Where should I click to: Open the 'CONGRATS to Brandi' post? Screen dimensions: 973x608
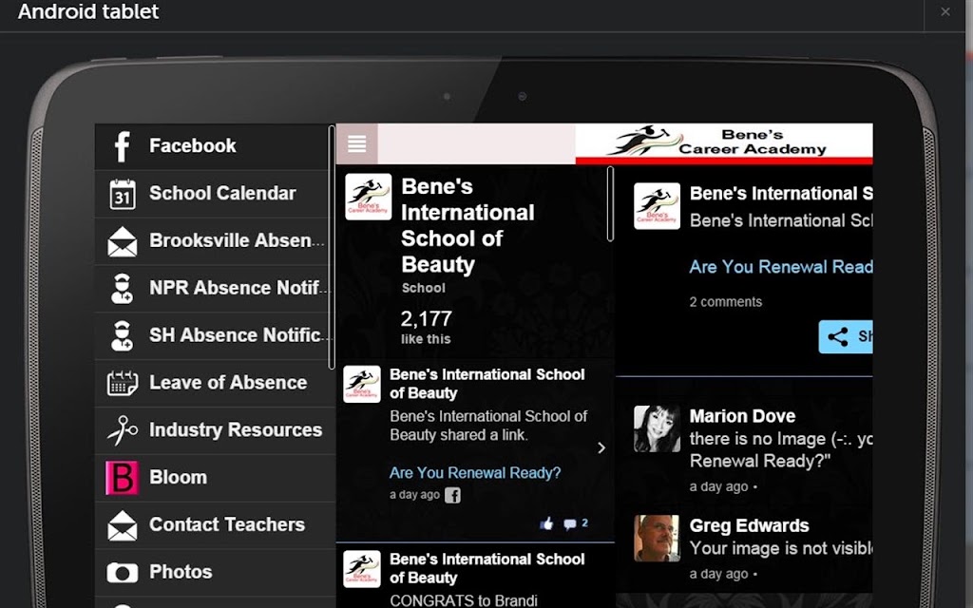click(475, 577)
